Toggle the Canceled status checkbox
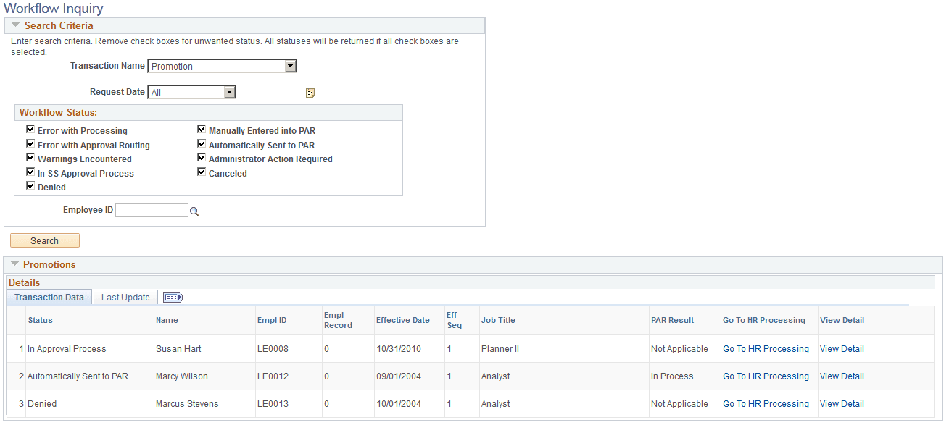This screenshot has height=425, width=949. pyautogui.click(x=202, y=172)
